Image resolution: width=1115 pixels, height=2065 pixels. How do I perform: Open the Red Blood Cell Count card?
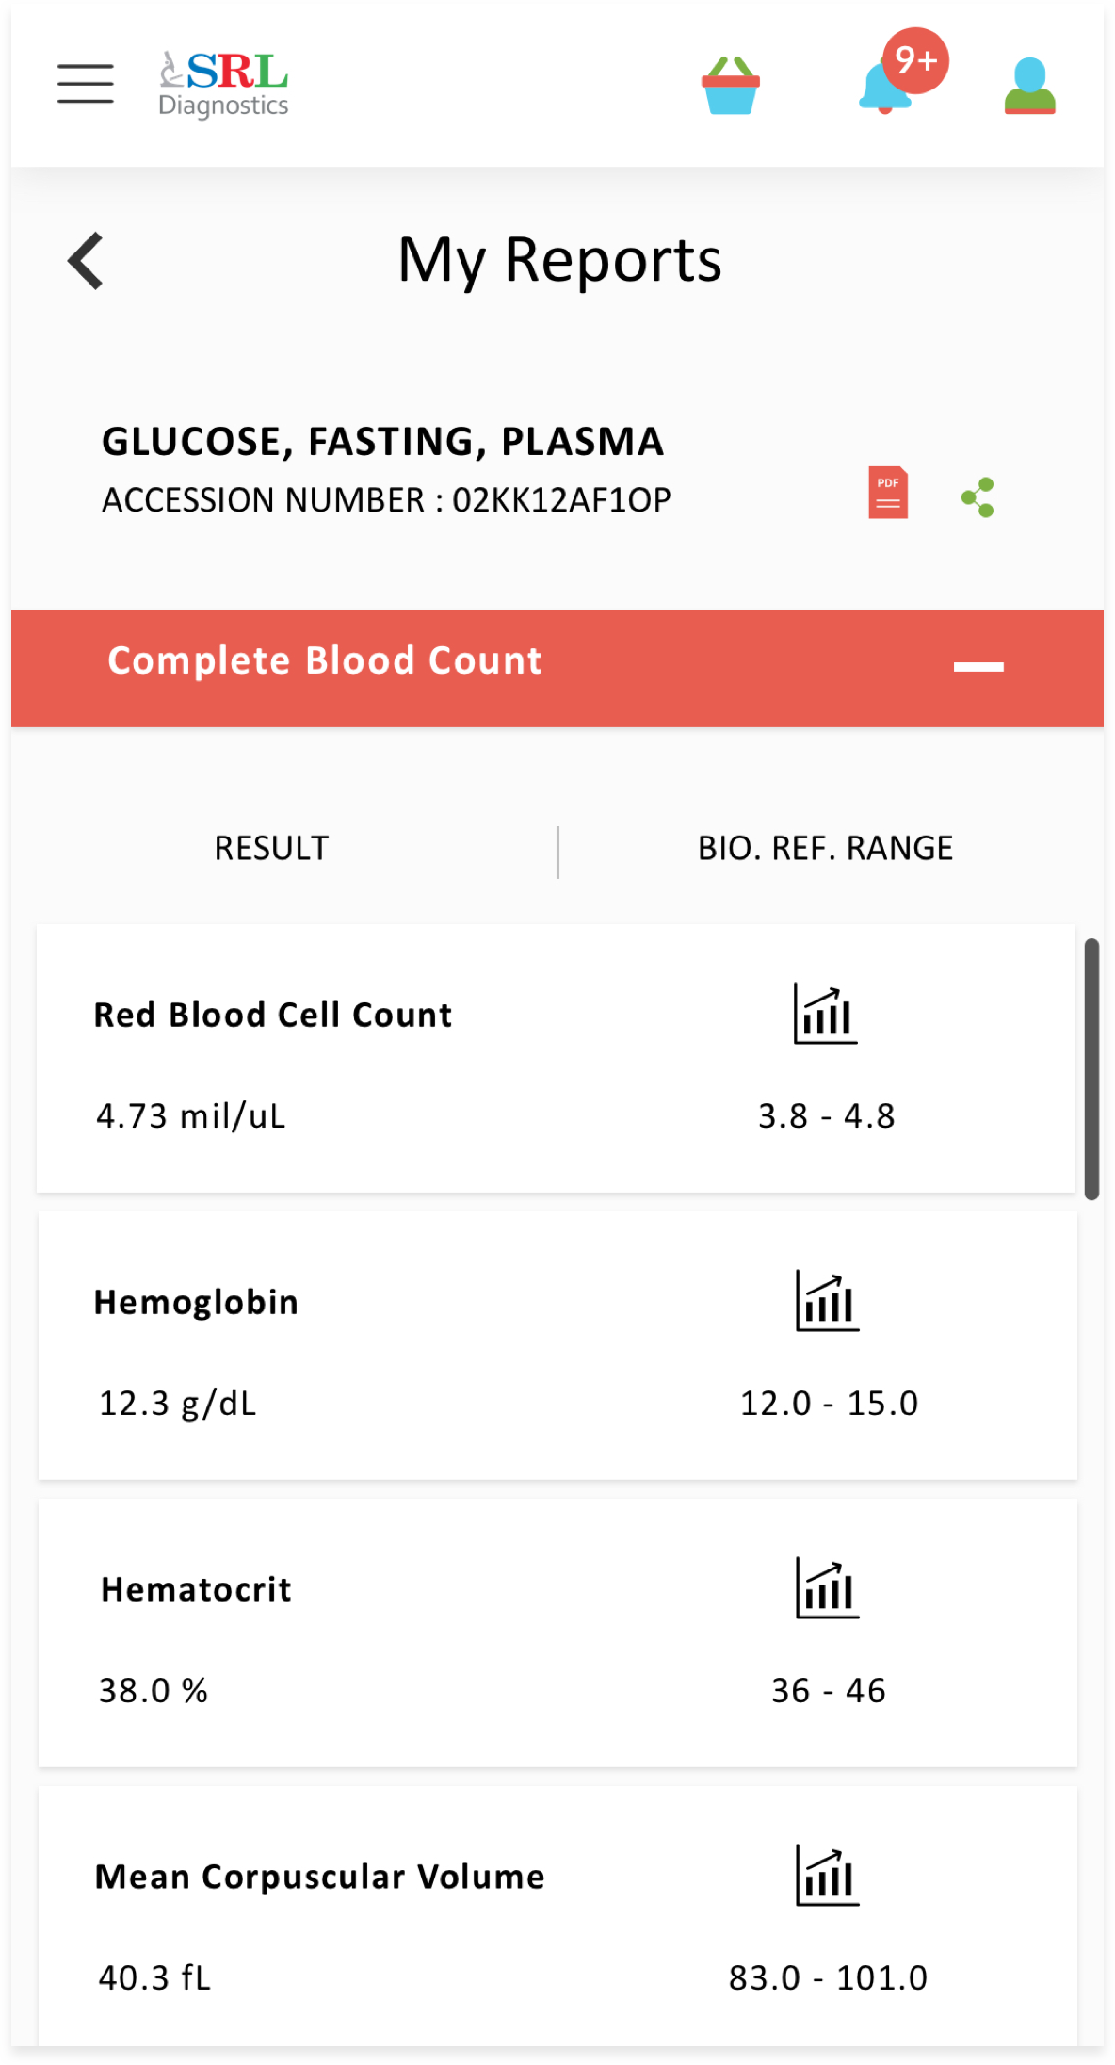[556, 1059]
